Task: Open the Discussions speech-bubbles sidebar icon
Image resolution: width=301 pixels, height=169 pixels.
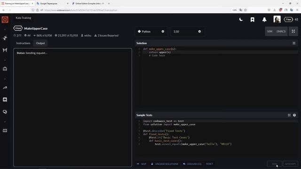Action: coord(5,112)
